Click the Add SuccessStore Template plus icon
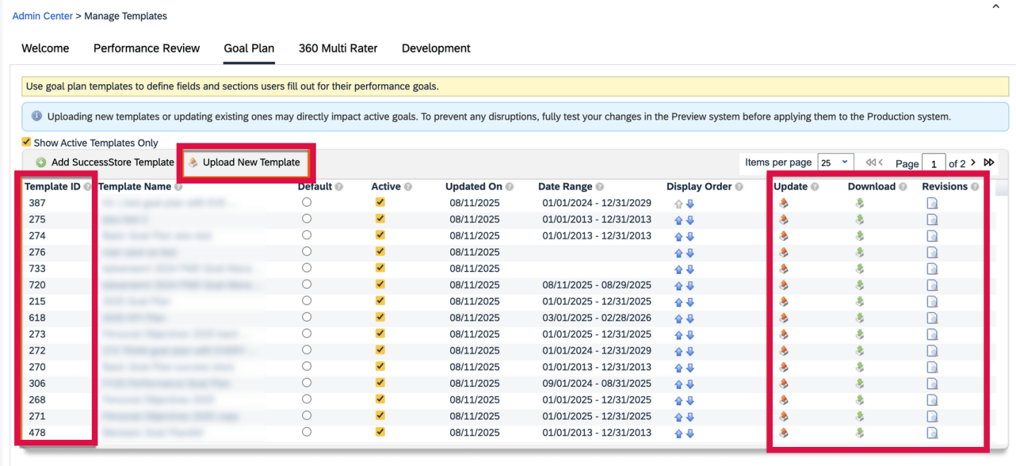The image size is (1016, 466). (42, 162)
